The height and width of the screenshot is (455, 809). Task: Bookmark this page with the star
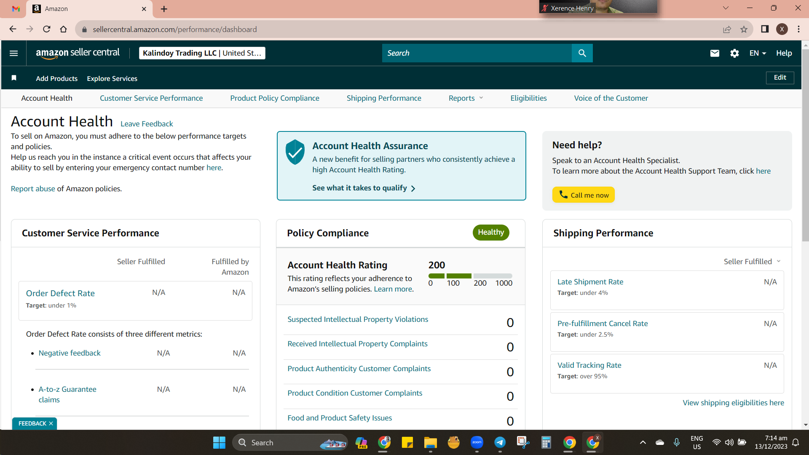click(x=744, y=29)
